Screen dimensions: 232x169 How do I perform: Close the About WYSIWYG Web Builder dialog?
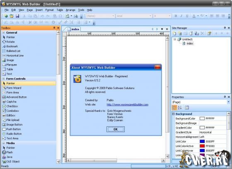[157, 68]
